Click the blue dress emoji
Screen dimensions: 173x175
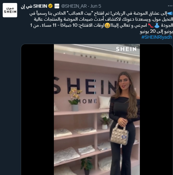pos(157,26)
